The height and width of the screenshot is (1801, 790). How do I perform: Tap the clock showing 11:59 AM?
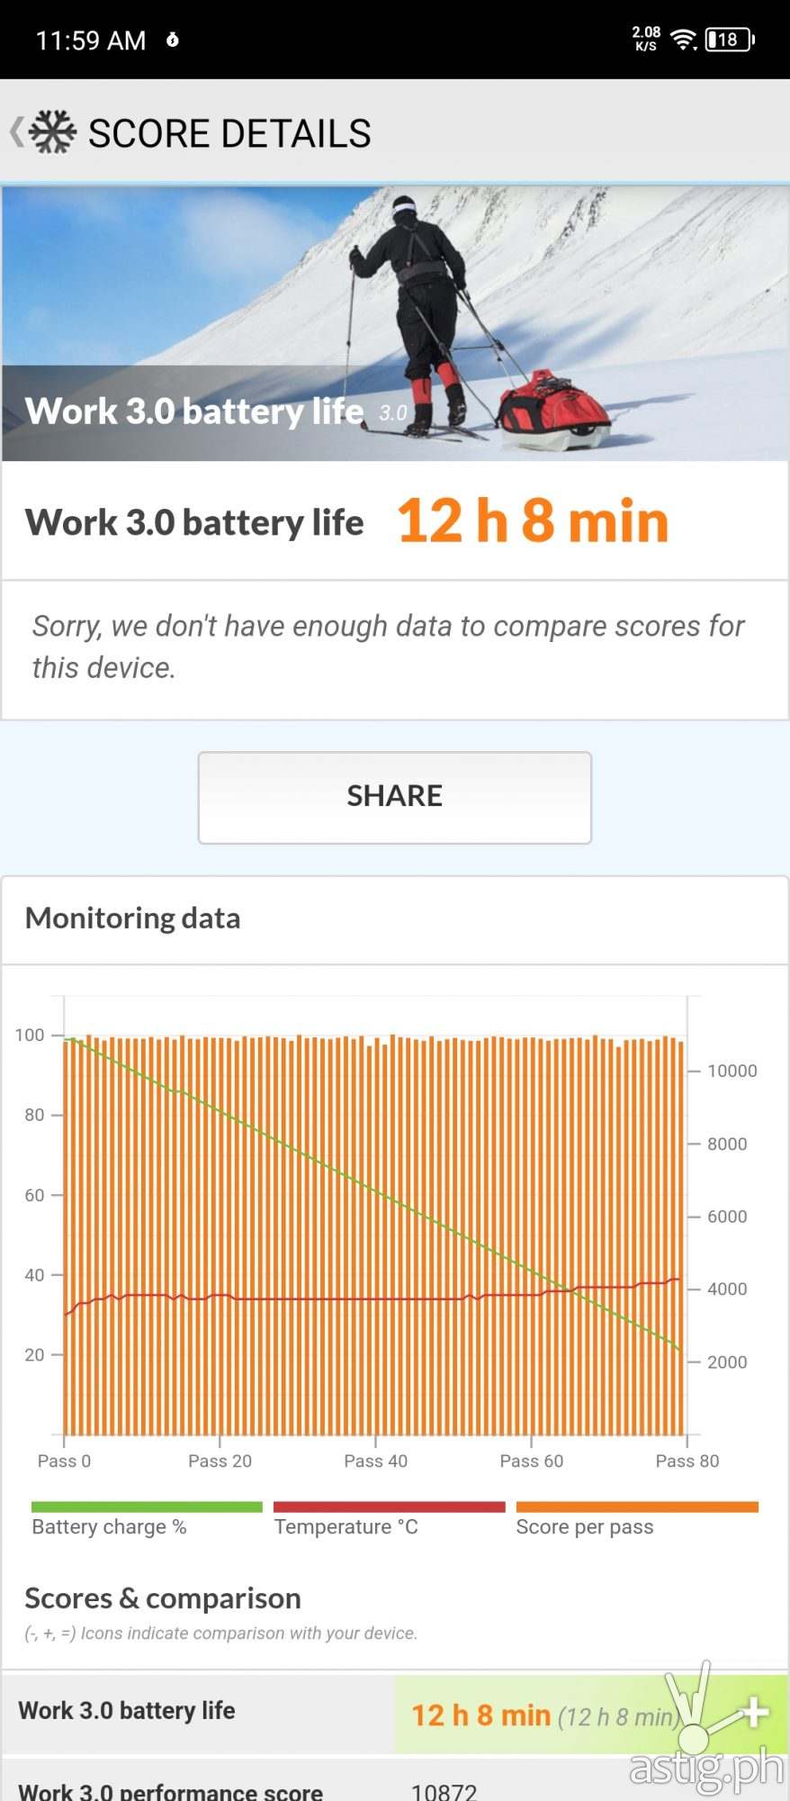pyautogui.click(x=90, y=41)
